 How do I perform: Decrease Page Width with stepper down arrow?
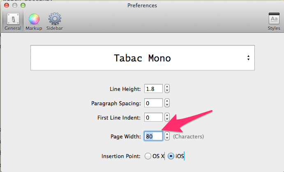[167, 138]
